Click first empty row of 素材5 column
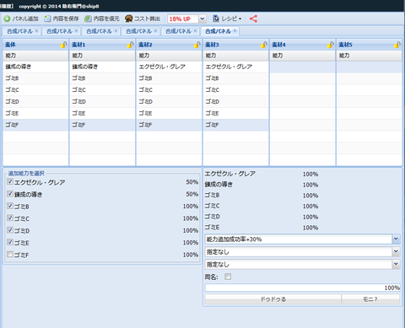405x328 pixels. pyautogui.click(x=369, y=67)
